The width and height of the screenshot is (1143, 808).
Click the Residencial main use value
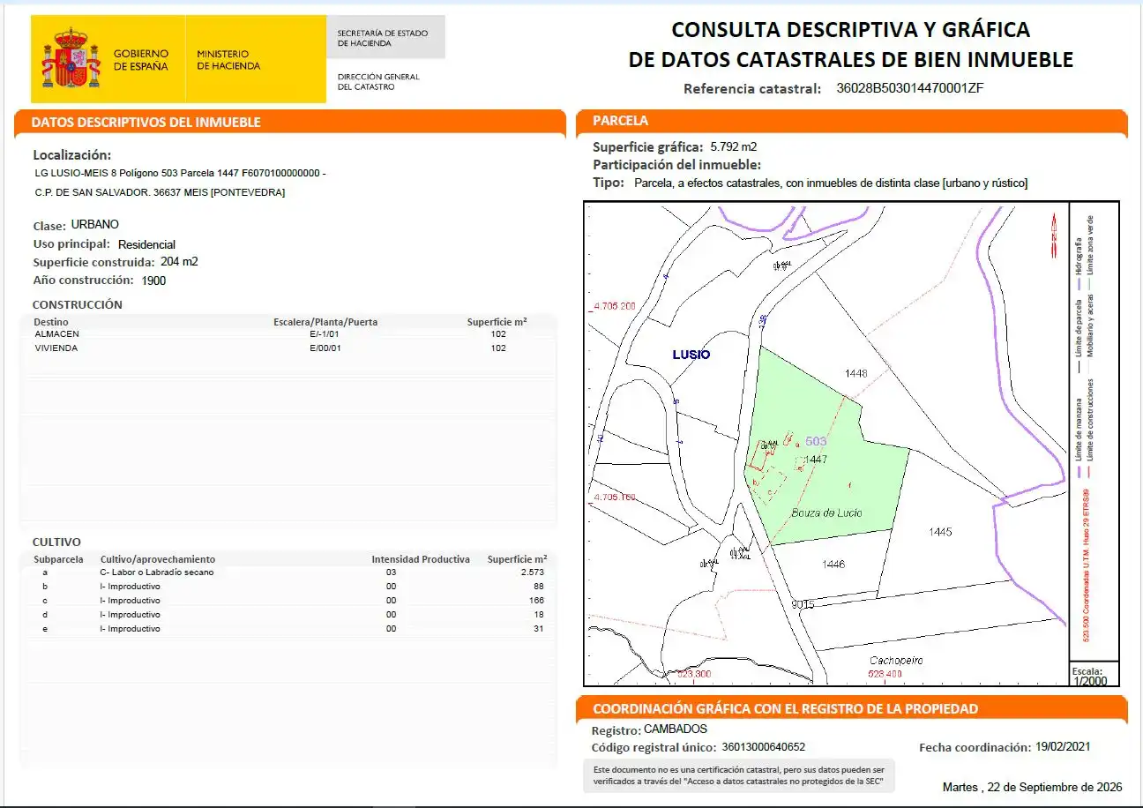146,244
